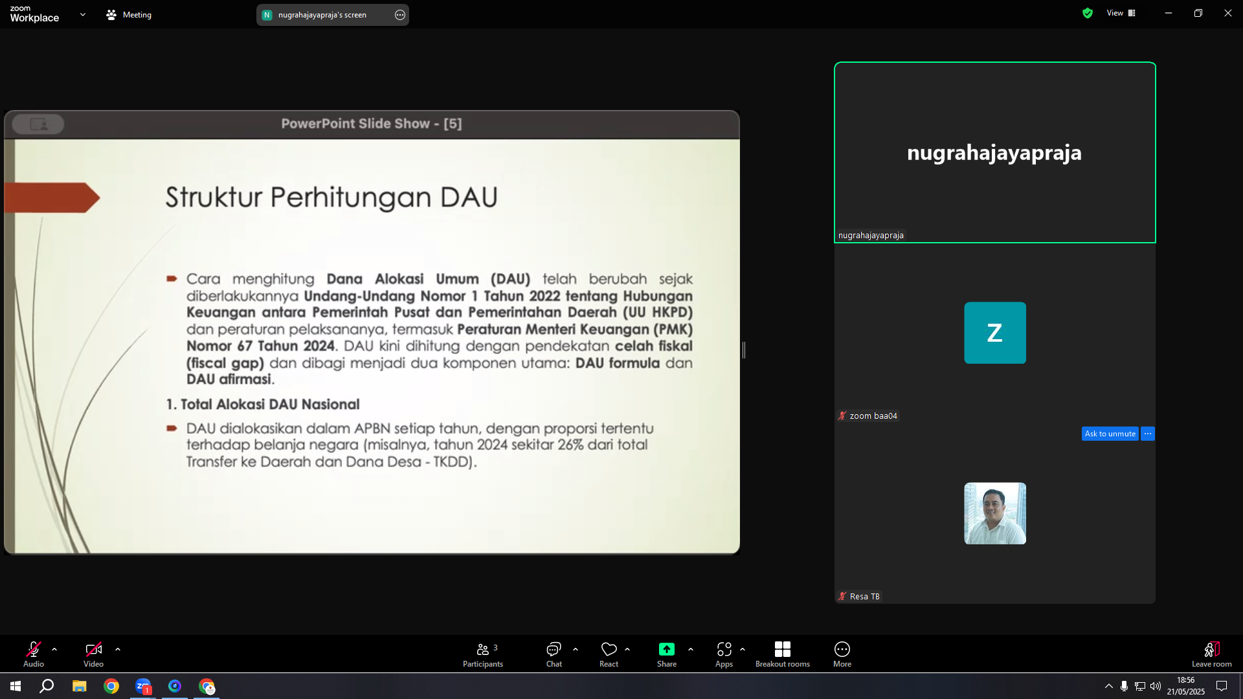
Task: Expand audio options arrow beside Audio
Action: tap(54, 649)
